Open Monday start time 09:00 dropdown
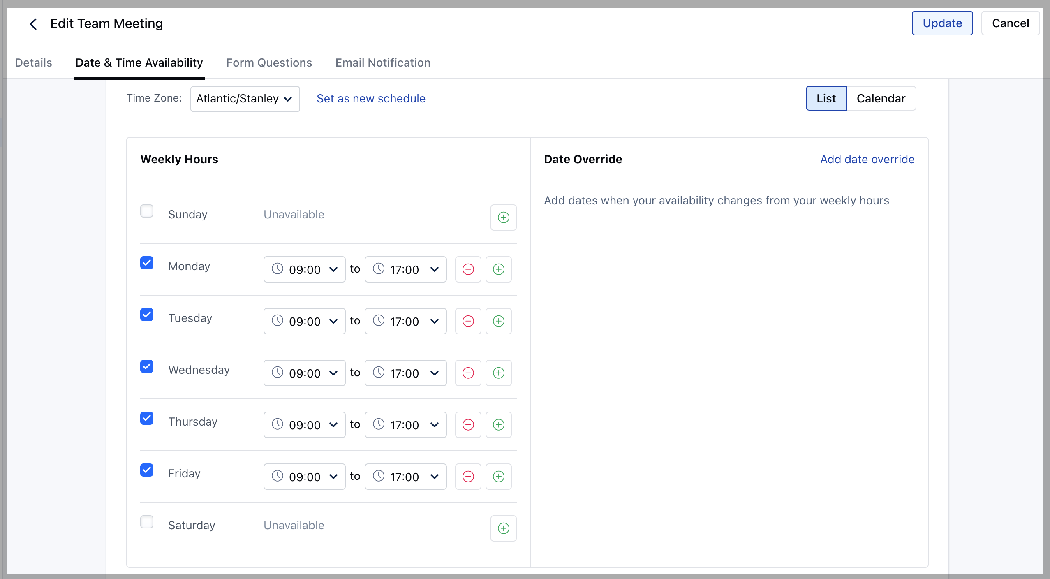 click(304, 269)
